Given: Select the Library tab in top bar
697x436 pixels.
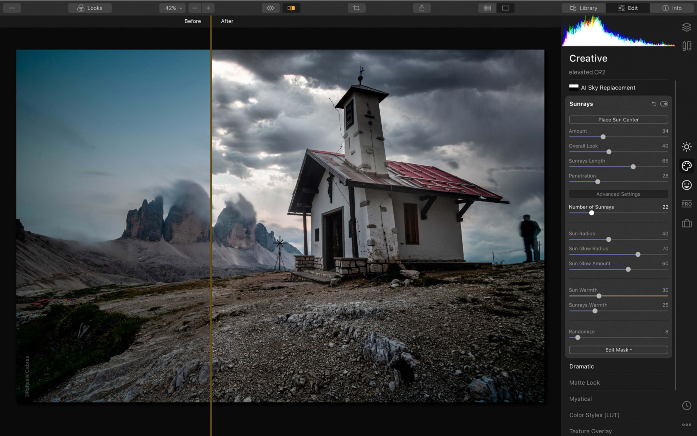Looking at the screenshot, I should click(x=584, y=7).
